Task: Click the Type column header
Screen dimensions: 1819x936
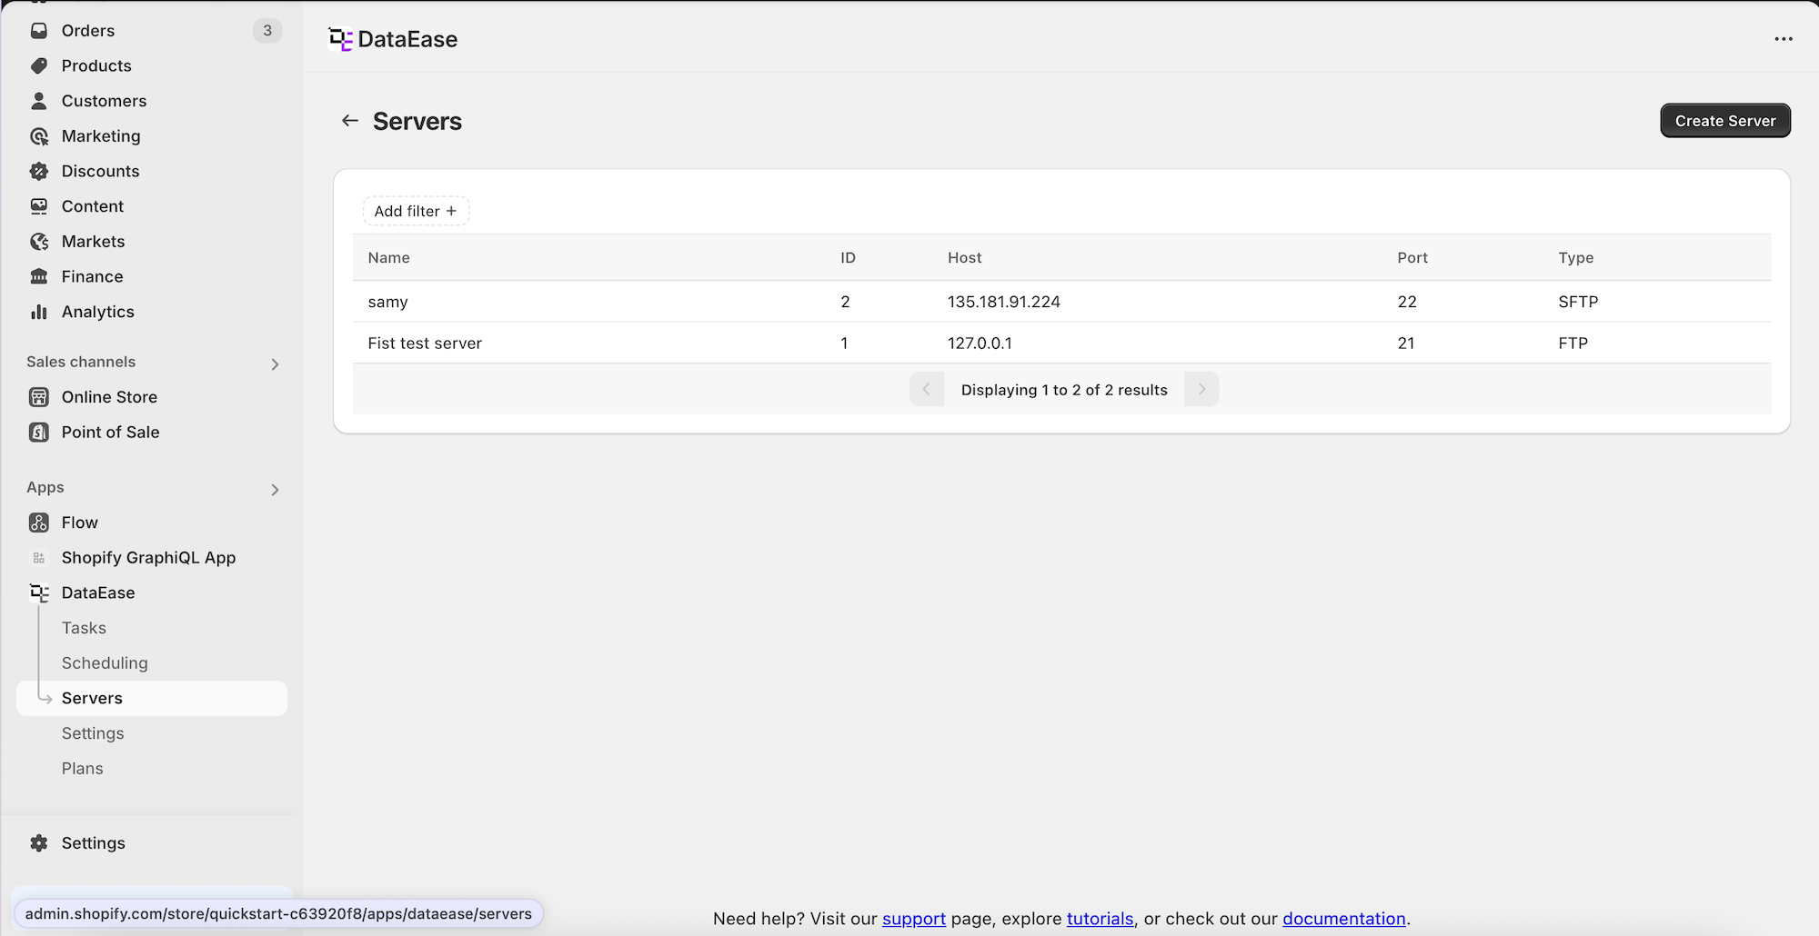Action: (x=1576, y=258)
